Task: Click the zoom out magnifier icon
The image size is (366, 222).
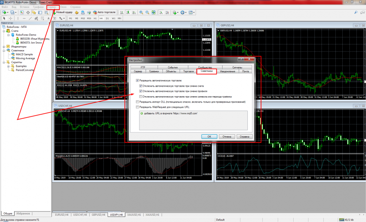Action: (x=147, y=12)
